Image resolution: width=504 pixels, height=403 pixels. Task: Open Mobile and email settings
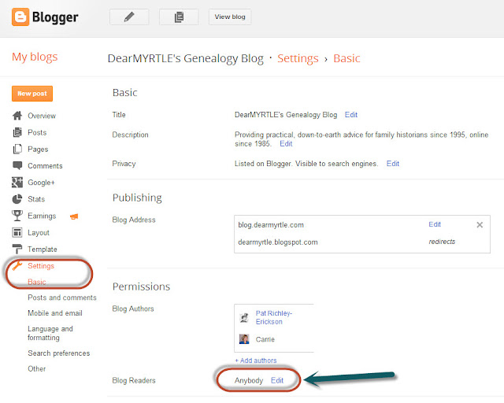pyautogui.click(x=55, y=313)
